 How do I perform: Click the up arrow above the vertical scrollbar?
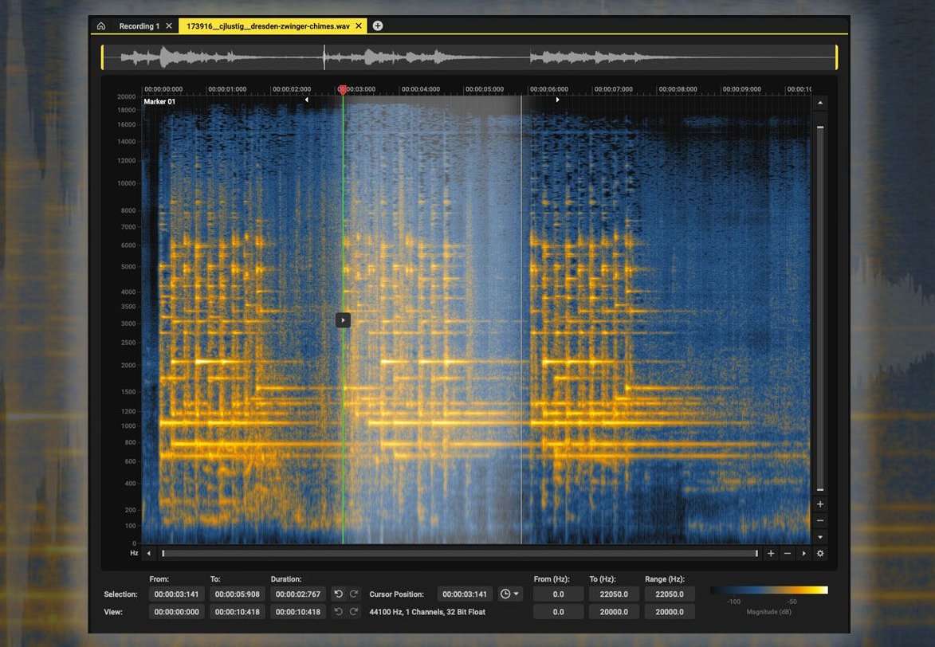pos(820,103)
